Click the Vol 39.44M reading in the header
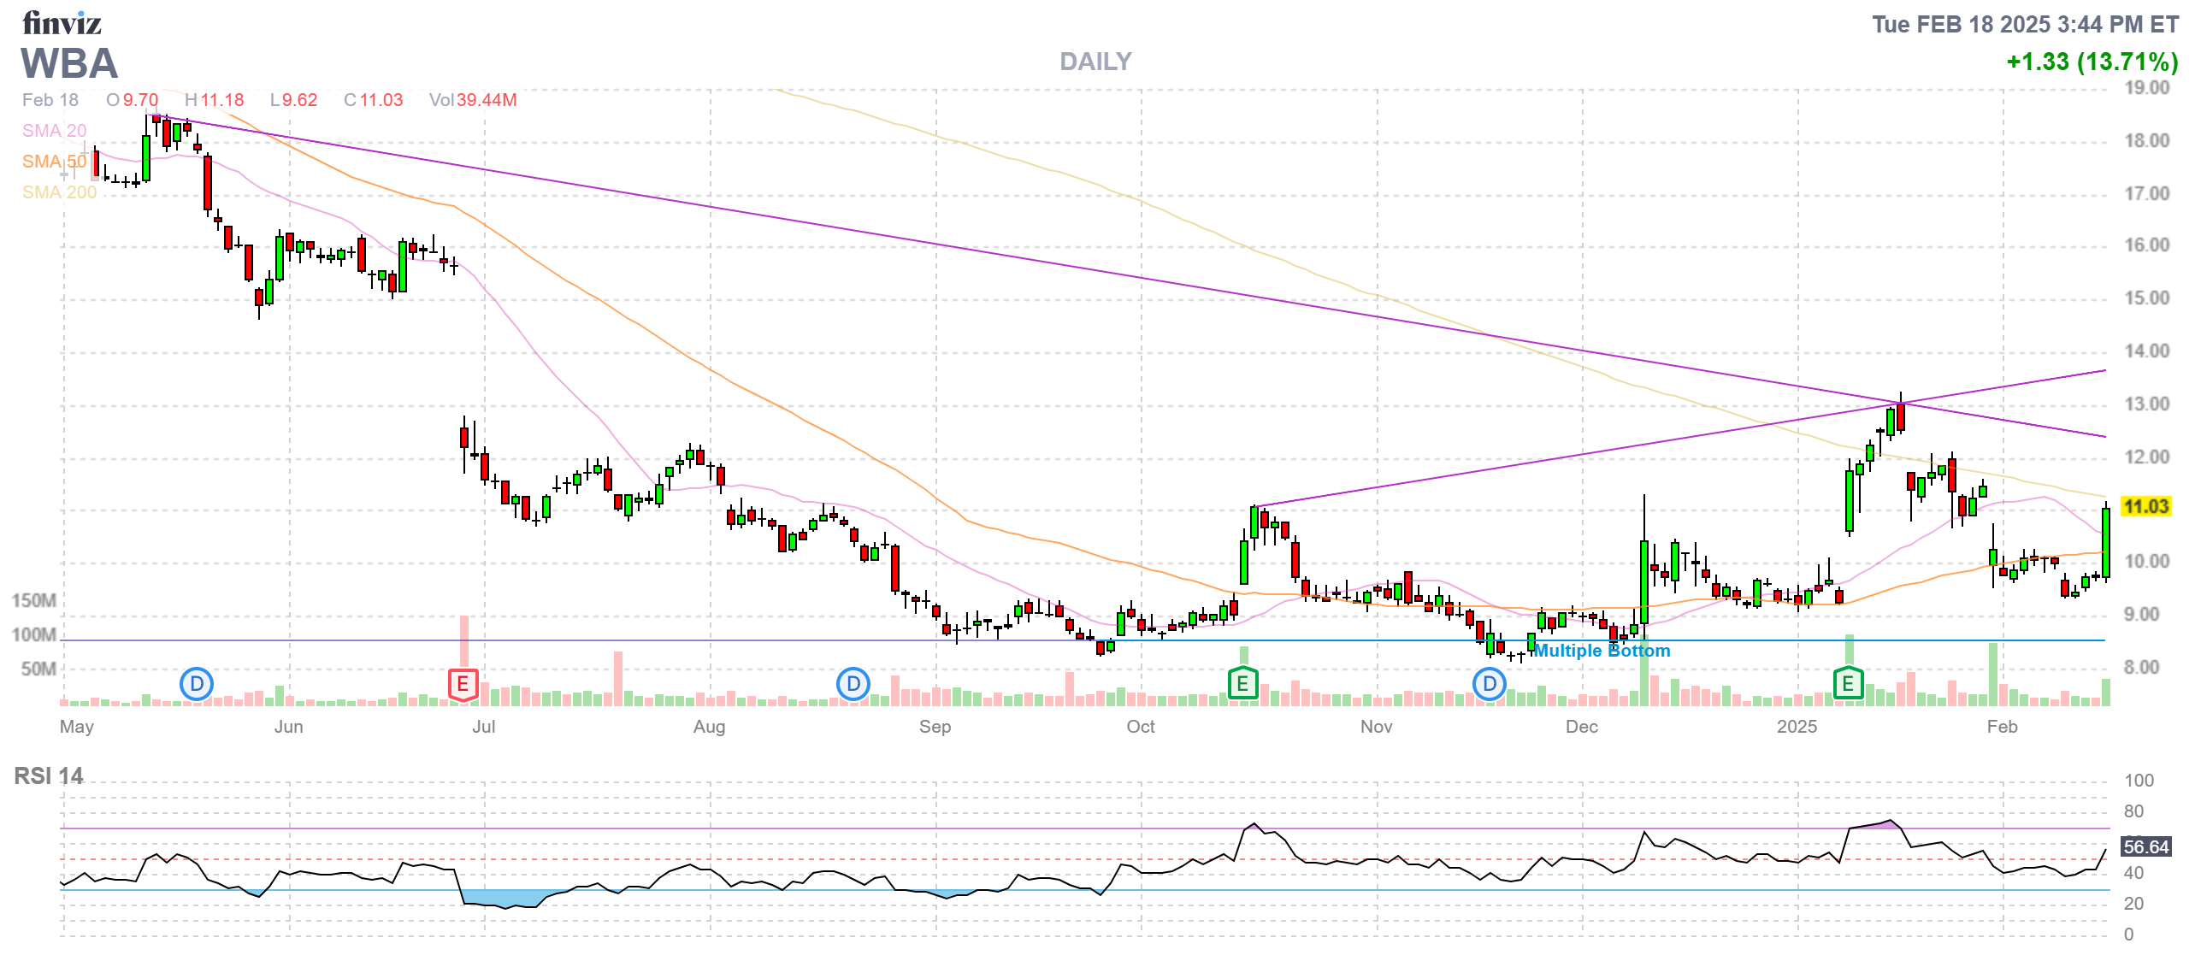 point(473,100)
